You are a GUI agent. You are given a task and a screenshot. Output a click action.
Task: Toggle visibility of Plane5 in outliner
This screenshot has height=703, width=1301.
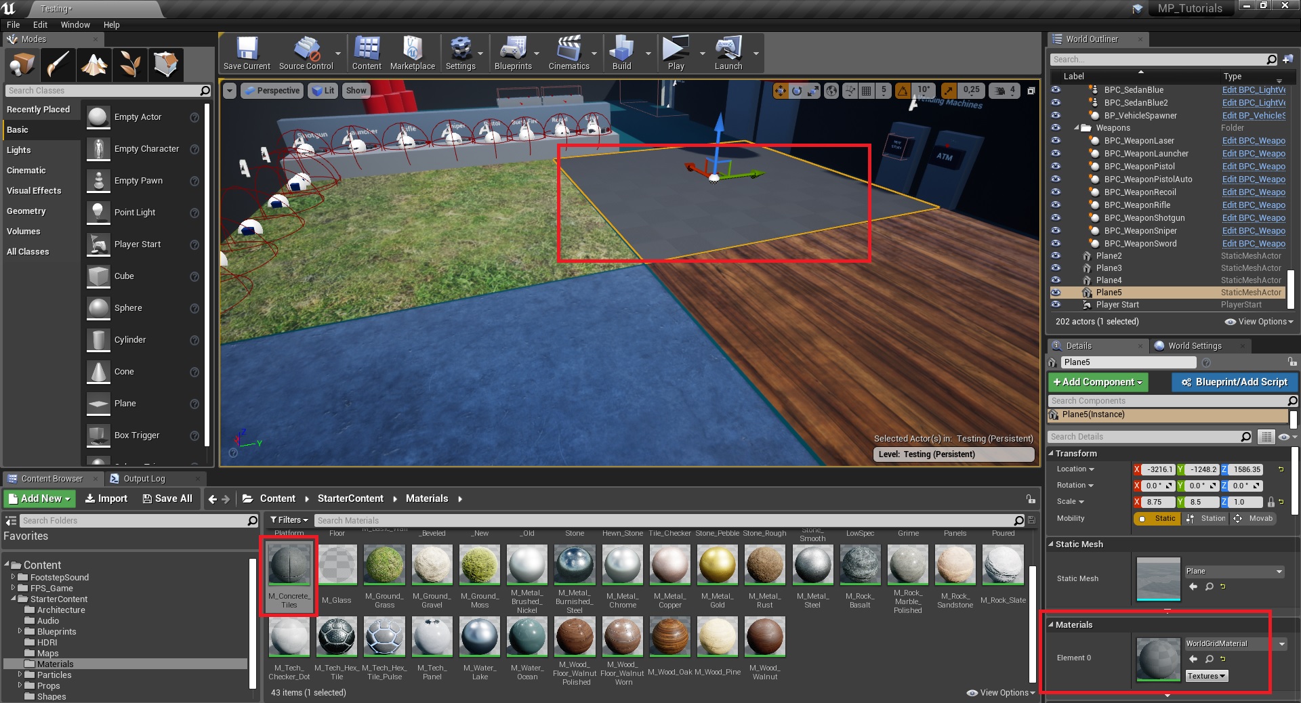click(1056, 293)
